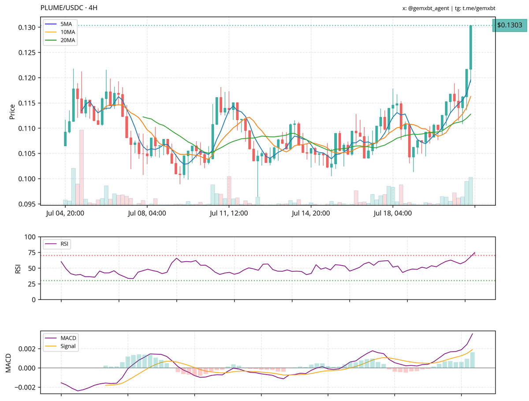Screen dimensions: 529x401
Task: Click the 0.095 price axis tick
Action: 27,204
